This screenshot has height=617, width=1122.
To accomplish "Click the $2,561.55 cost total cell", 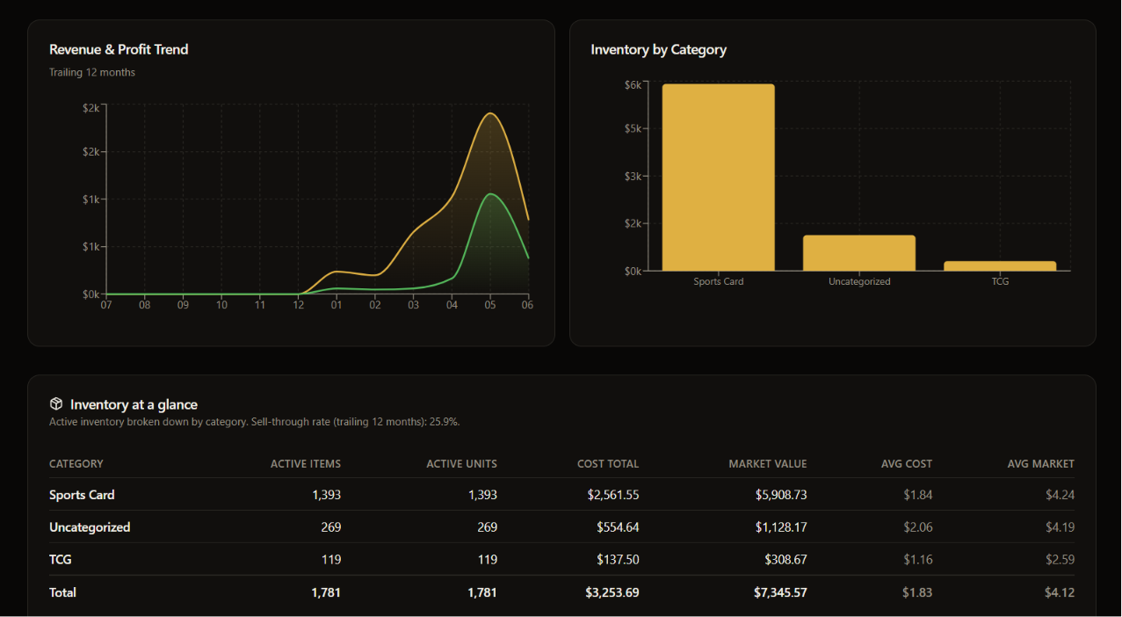I will point(613,495).
